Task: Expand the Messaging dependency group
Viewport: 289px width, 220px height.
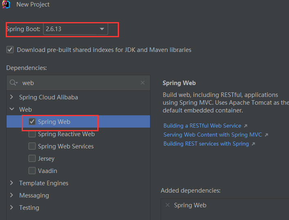Action: 11,195
